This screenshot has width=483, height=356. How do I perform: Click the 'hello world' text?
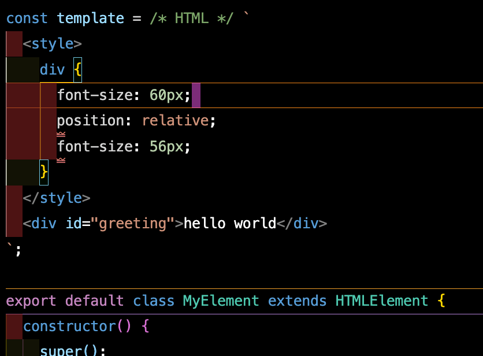230,224
